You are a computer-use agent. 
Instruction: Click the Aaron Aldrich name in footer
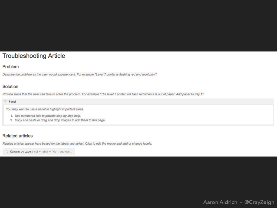(x=220, y=202)
